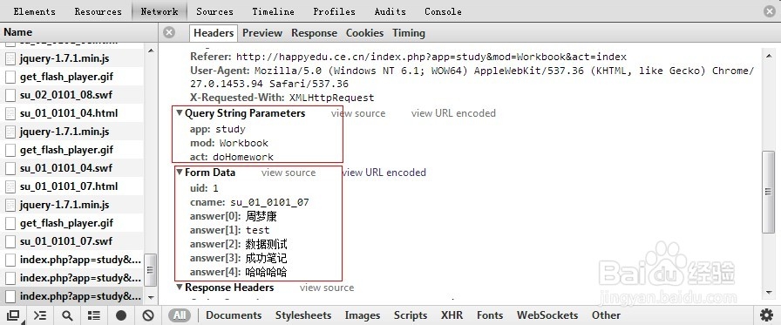Open the Console panel
The image size is (781, 325).
coord(443,11)
